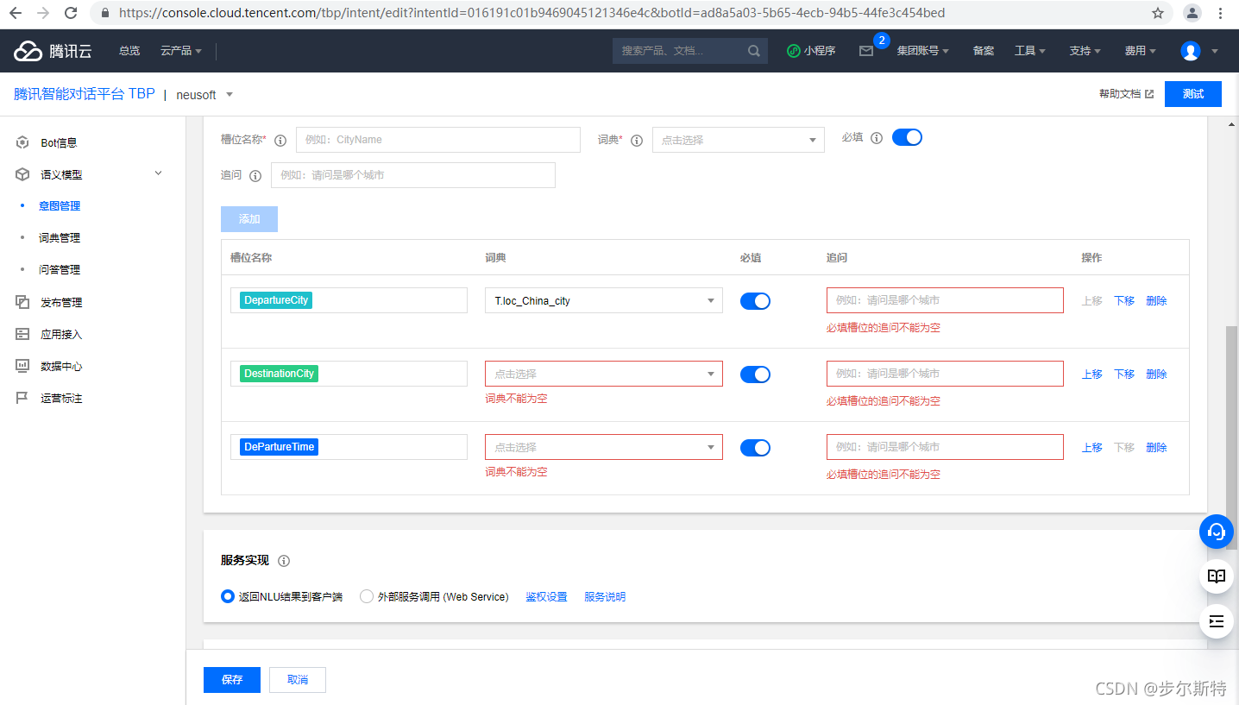Toggle required switch for DePartureTime
1239x705 pixels.
click(755, 448)
